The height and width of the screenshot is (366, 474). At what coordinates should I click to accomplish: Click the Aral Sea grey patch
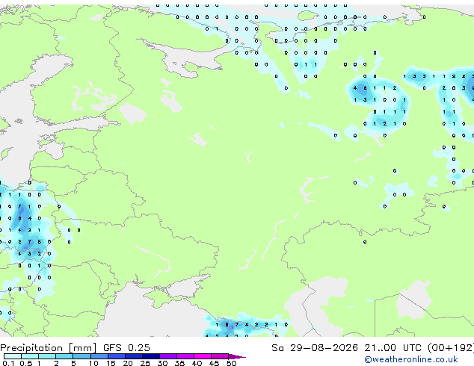(414, 297)
